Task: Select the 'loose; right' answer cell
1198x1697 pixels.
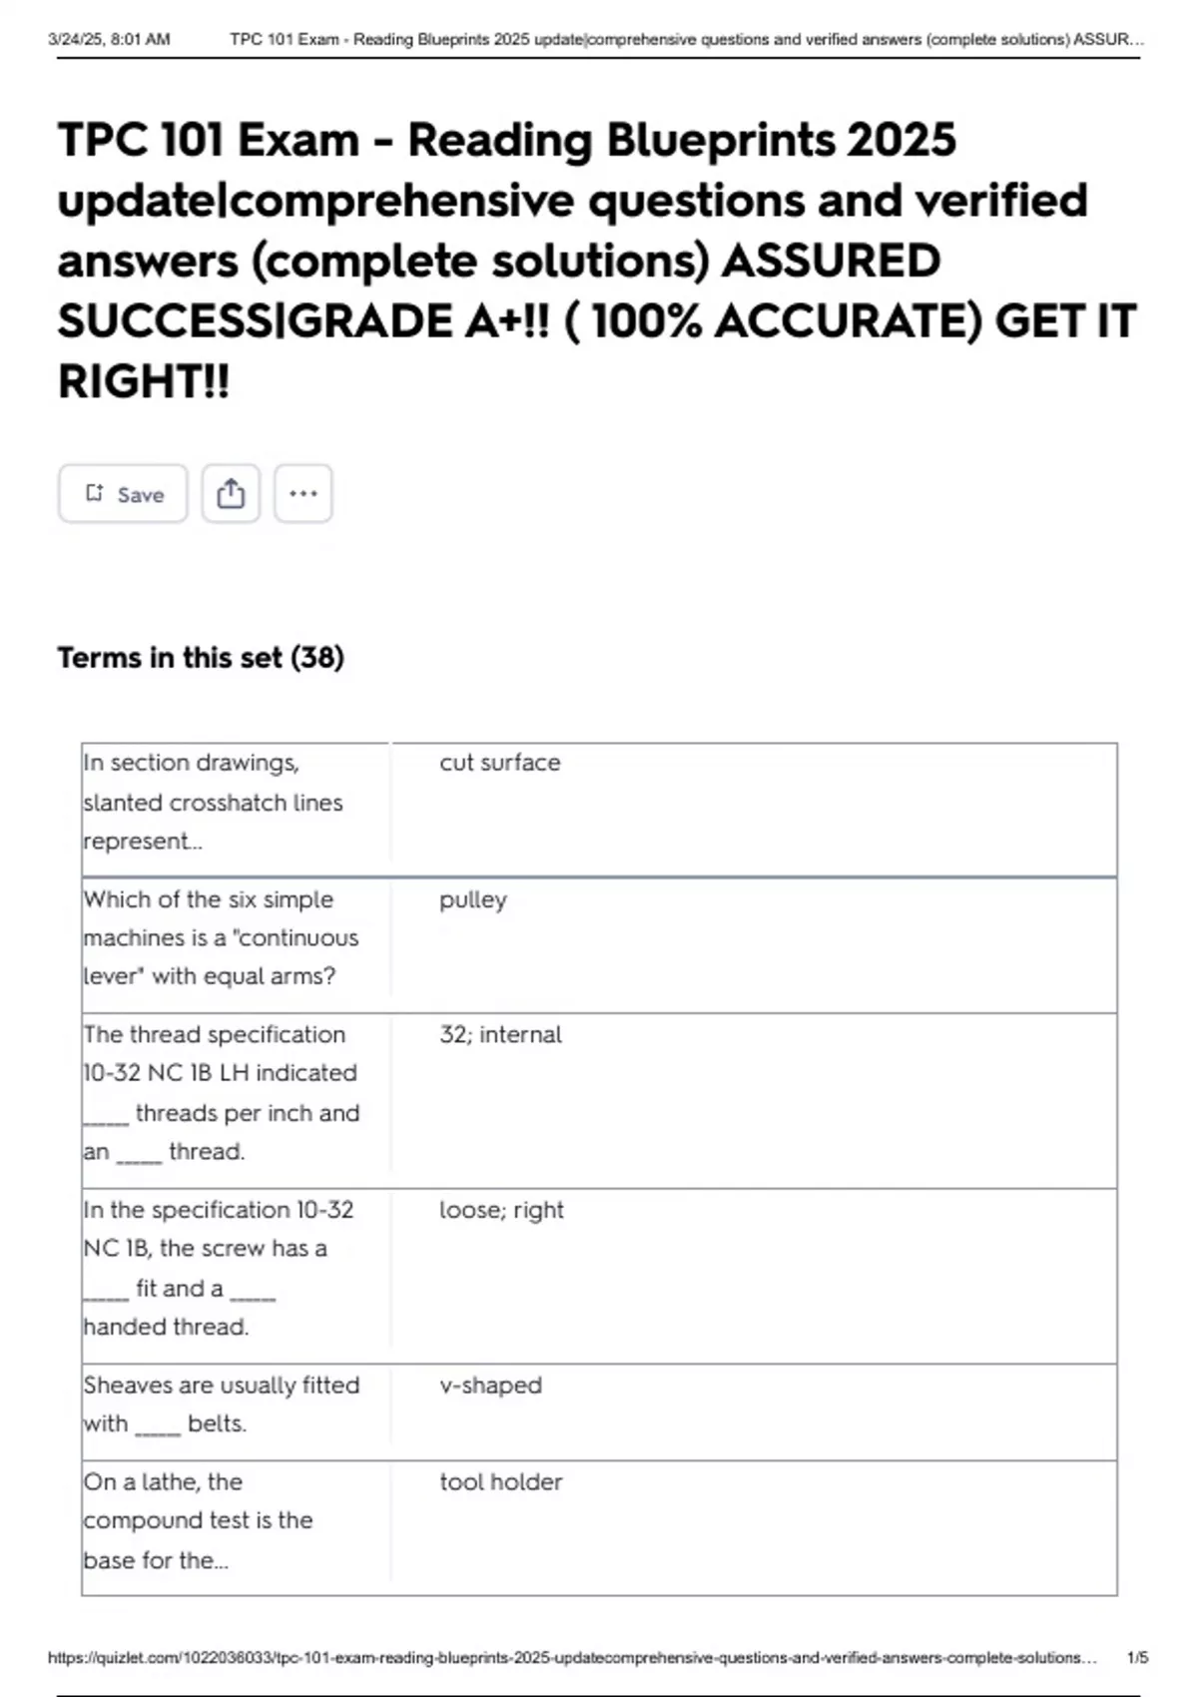Action: [754, 1277]
